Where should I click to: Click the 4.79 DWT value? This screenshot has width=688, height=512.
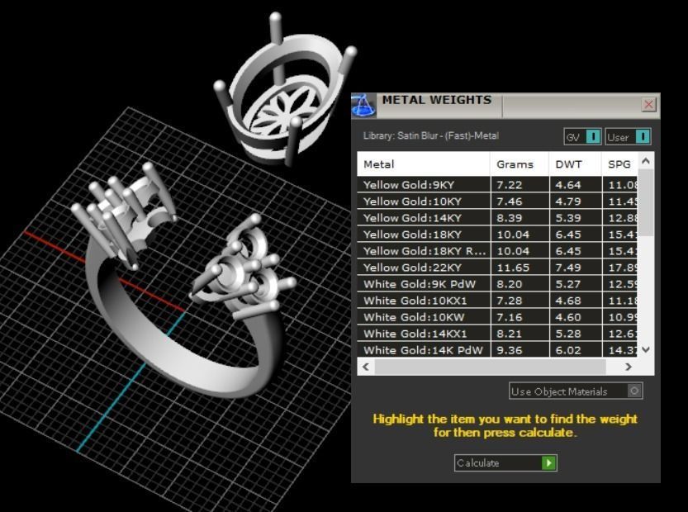[567, 201]
